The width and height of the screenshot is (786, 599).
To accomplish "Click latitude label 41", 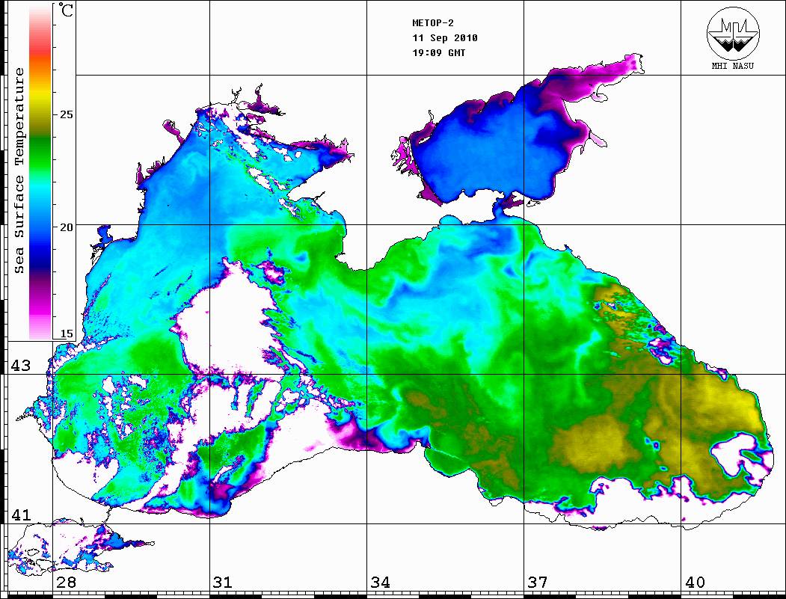I will pos(21,515).
